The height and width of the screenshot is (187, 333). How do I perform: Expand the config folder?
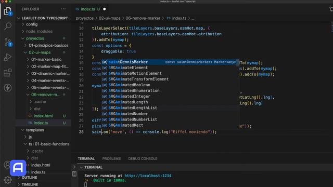click(43, 24)
